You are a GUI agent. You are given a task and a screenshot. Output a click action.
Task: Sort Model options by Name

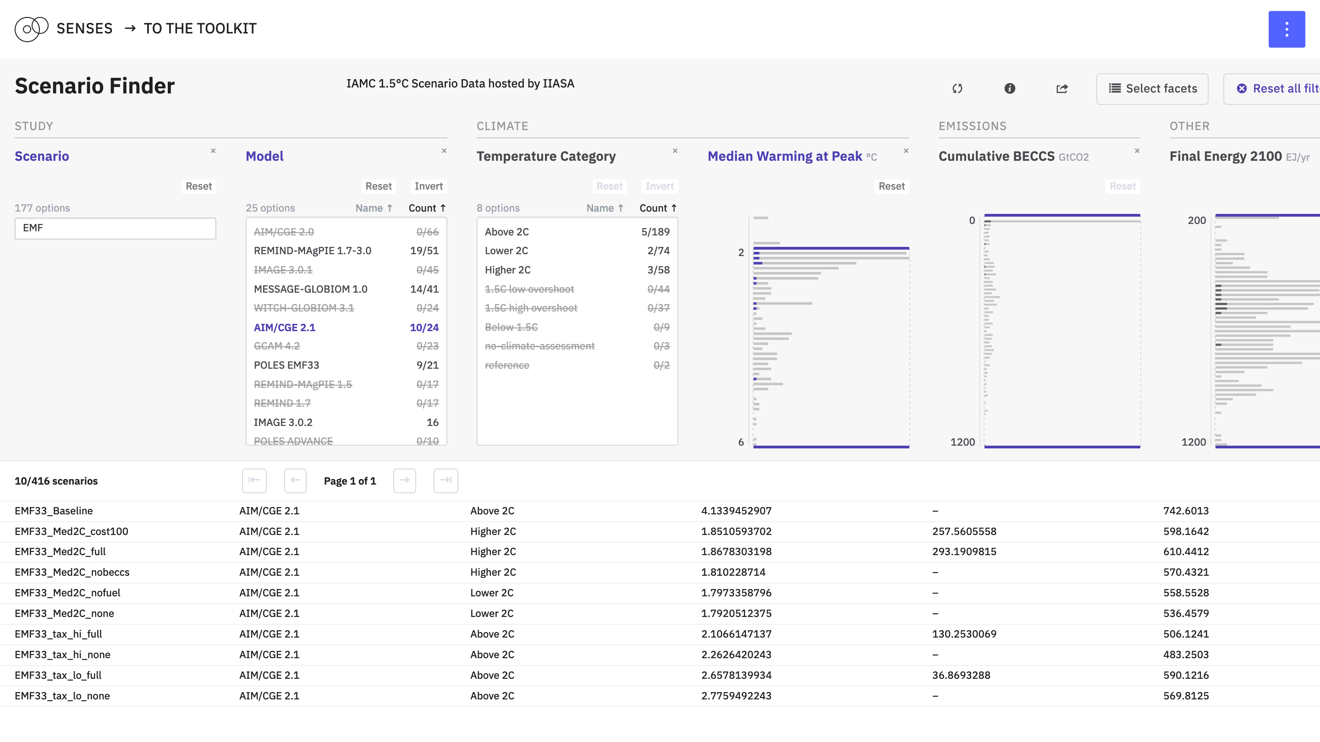[x=374, y=208]
